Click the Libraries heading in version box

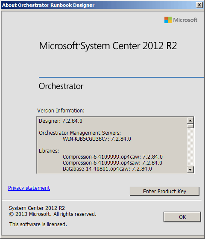[49, 151]
